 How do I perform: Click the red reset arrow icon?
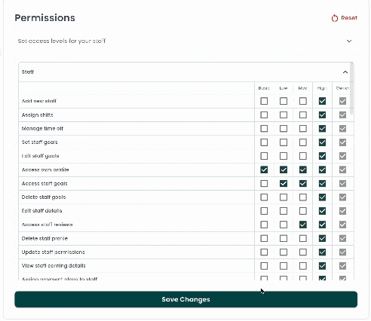tap(335, 18)
